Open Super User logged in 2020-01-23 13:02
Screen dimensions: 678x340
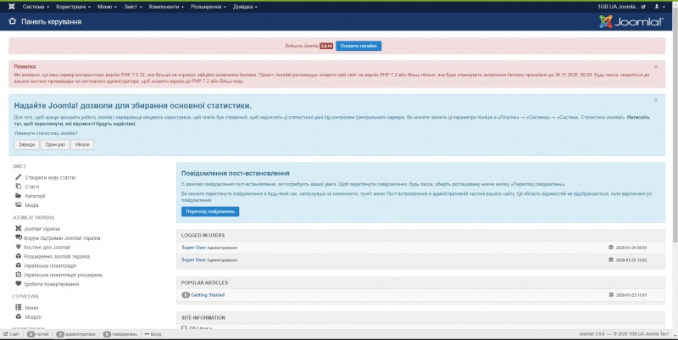[194, 260]
